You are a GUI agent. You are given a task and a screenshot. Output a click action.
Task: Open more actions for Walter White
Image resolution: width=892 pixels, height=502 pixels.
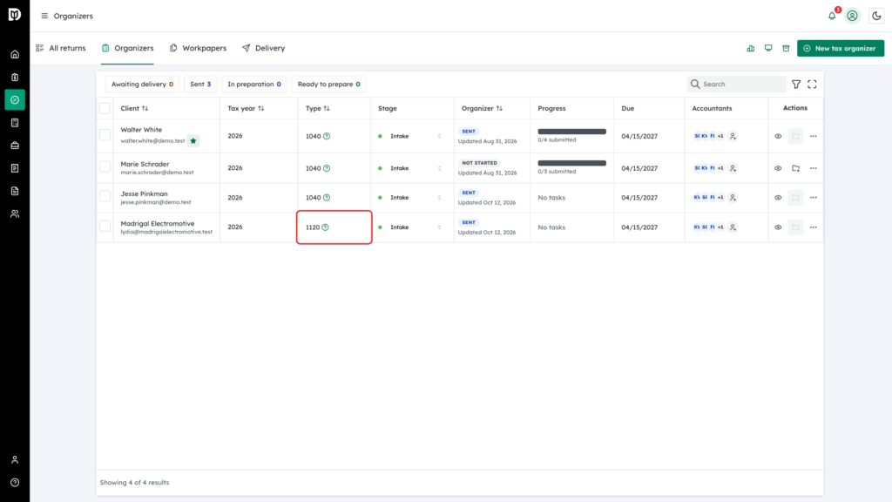(x=813, y=136)
